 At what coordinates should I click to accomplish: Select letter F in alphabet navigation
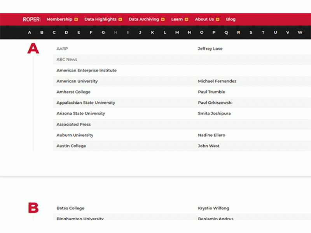click(x=91, y=33)
